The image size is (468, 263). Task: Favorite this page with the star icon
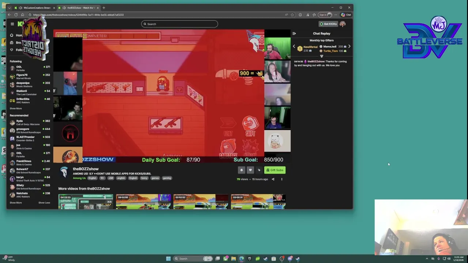(x=292, y=15)
